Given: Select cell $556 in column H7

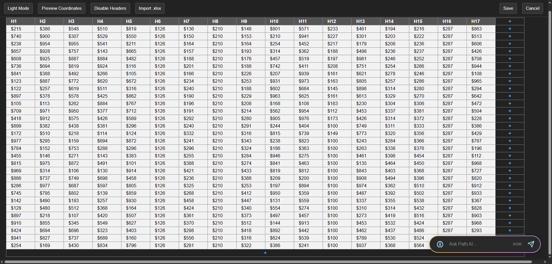Looking at the screenshot, I should 193,238.
